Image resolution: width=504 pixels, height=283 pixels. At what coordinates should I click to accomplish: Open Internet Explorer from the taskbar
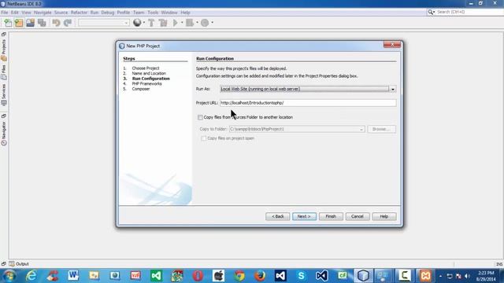[31, 276]
